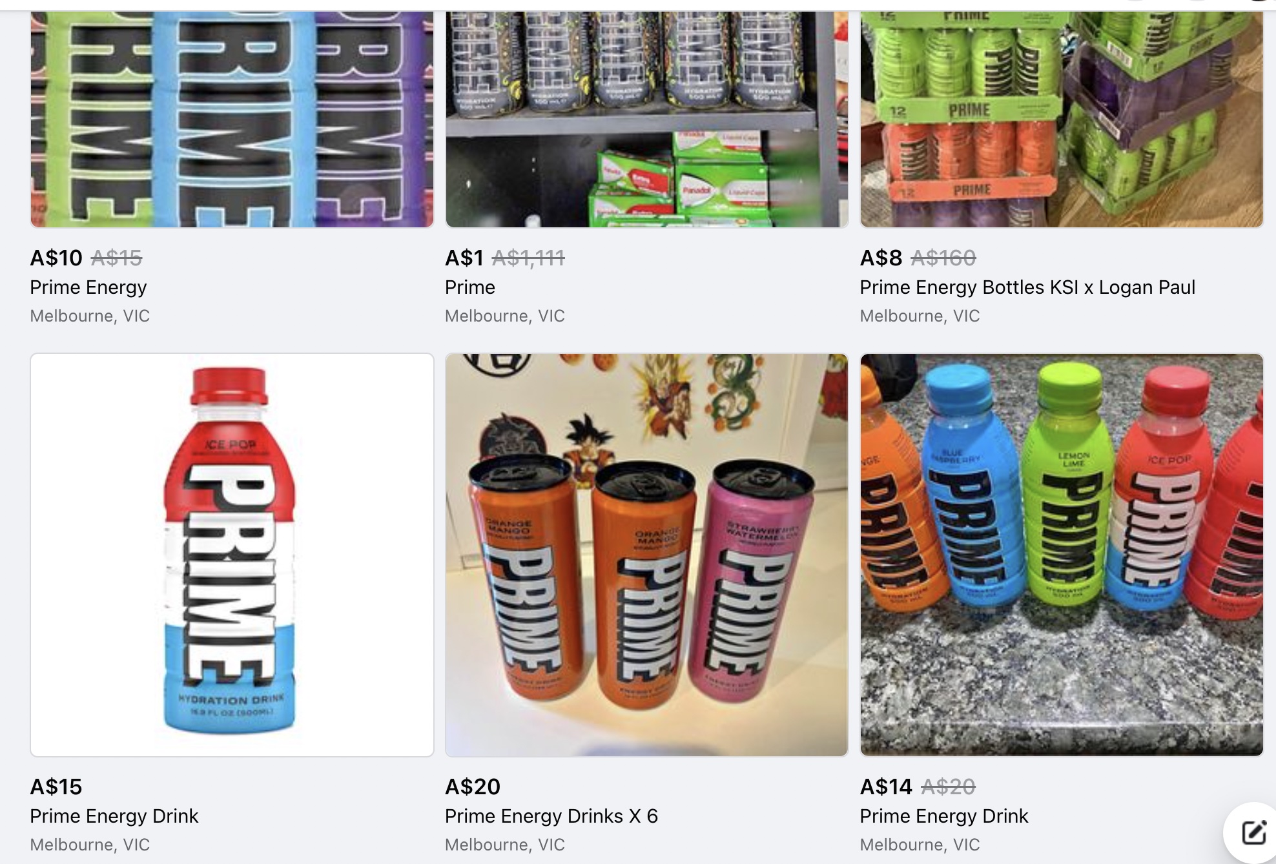
Task: Click the compose new message pencil icon
Action: pos(1253,832)
